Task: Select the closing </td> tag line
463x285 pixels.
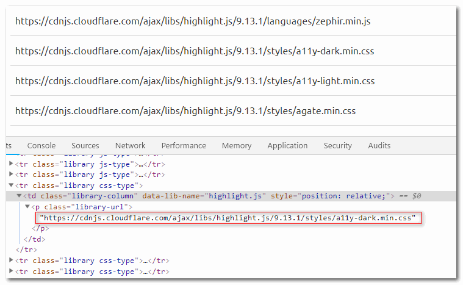Action: (x=34, y=239)
